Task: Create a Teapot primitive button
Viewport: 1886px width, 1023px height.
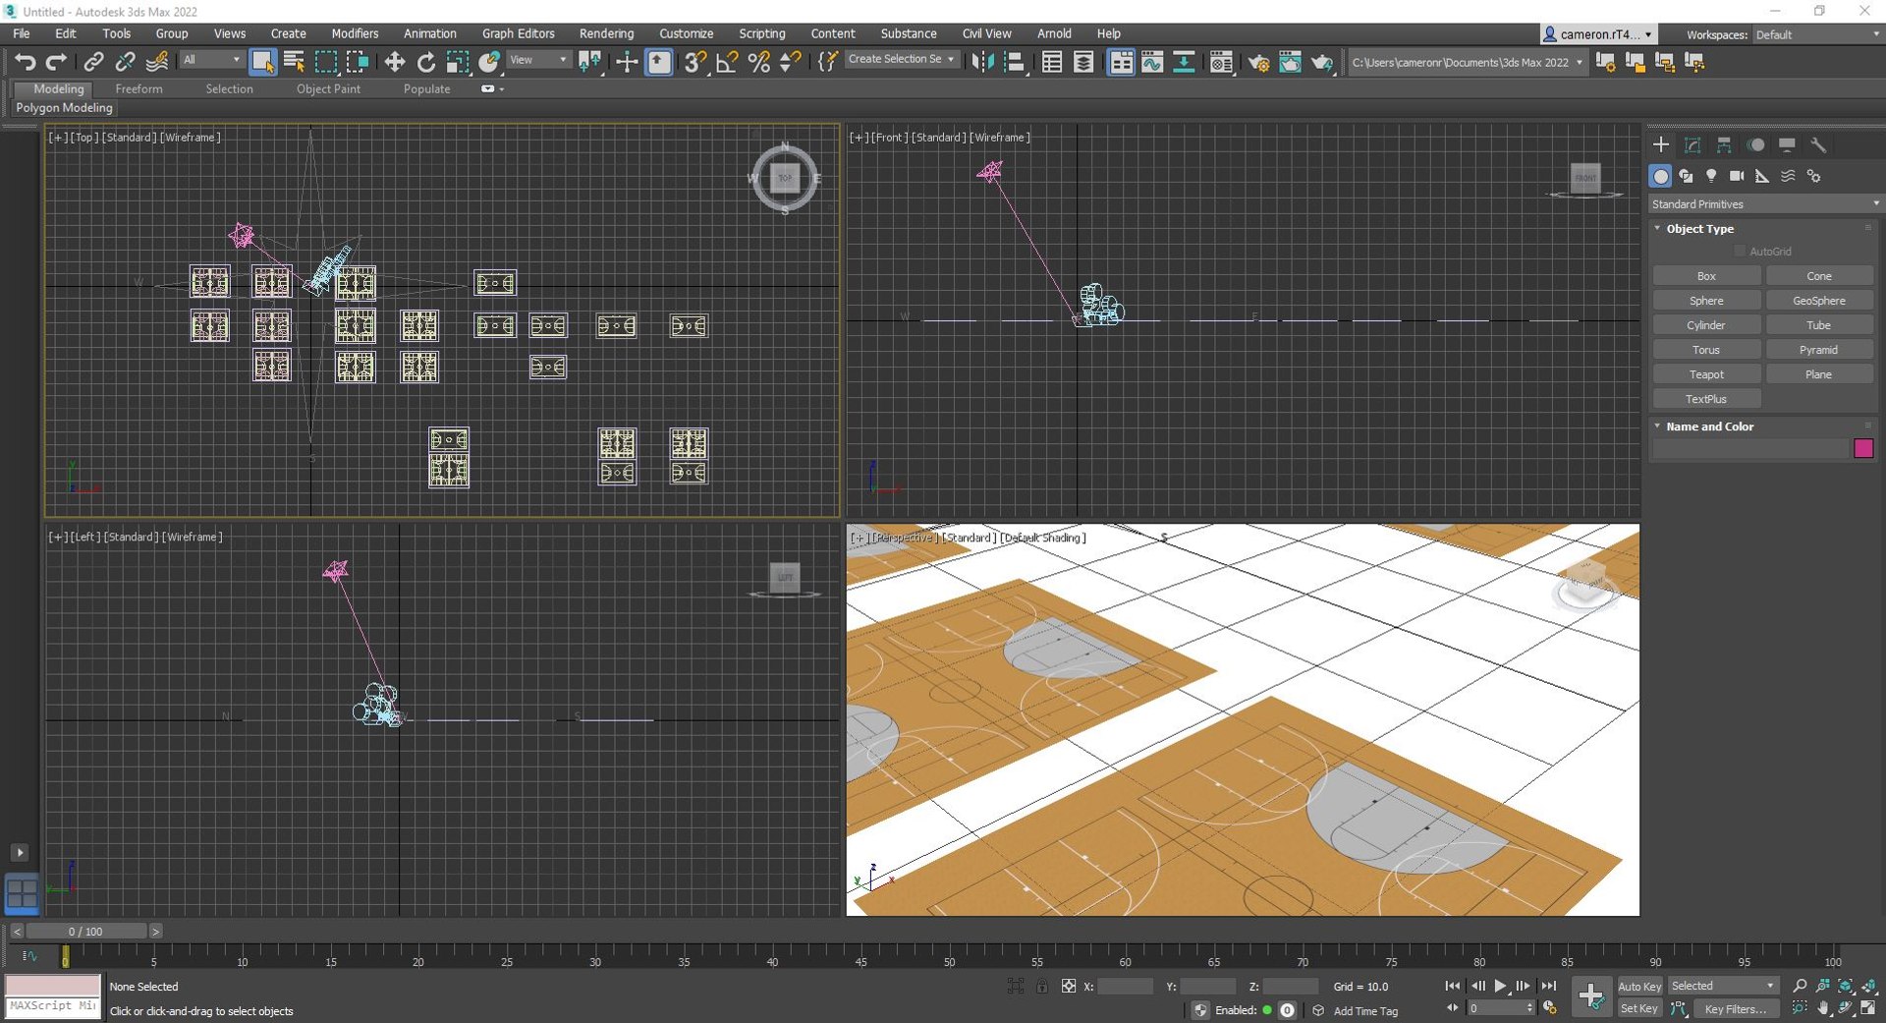Action: [1706, 374]
